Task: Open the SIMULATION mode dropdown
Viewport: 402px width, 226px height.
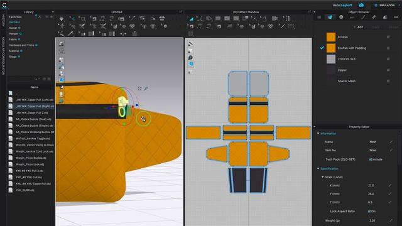Action: [x=399, y=5]
